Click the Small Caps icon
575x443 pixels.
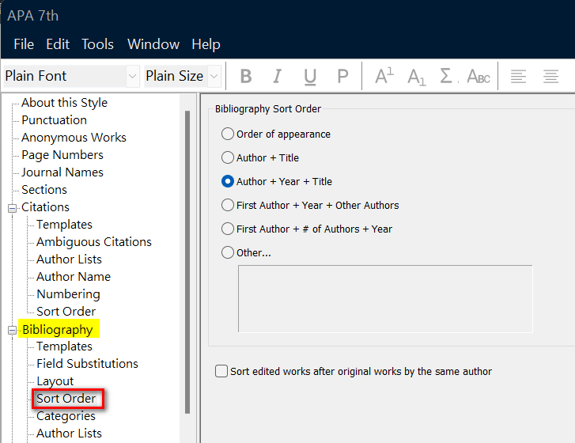point(479,76)
